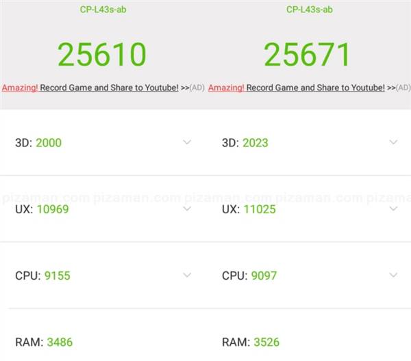Screen dimensions: 411x361
Task: Tap the green 11025 UX score value
Action: (x=259, y=209)
